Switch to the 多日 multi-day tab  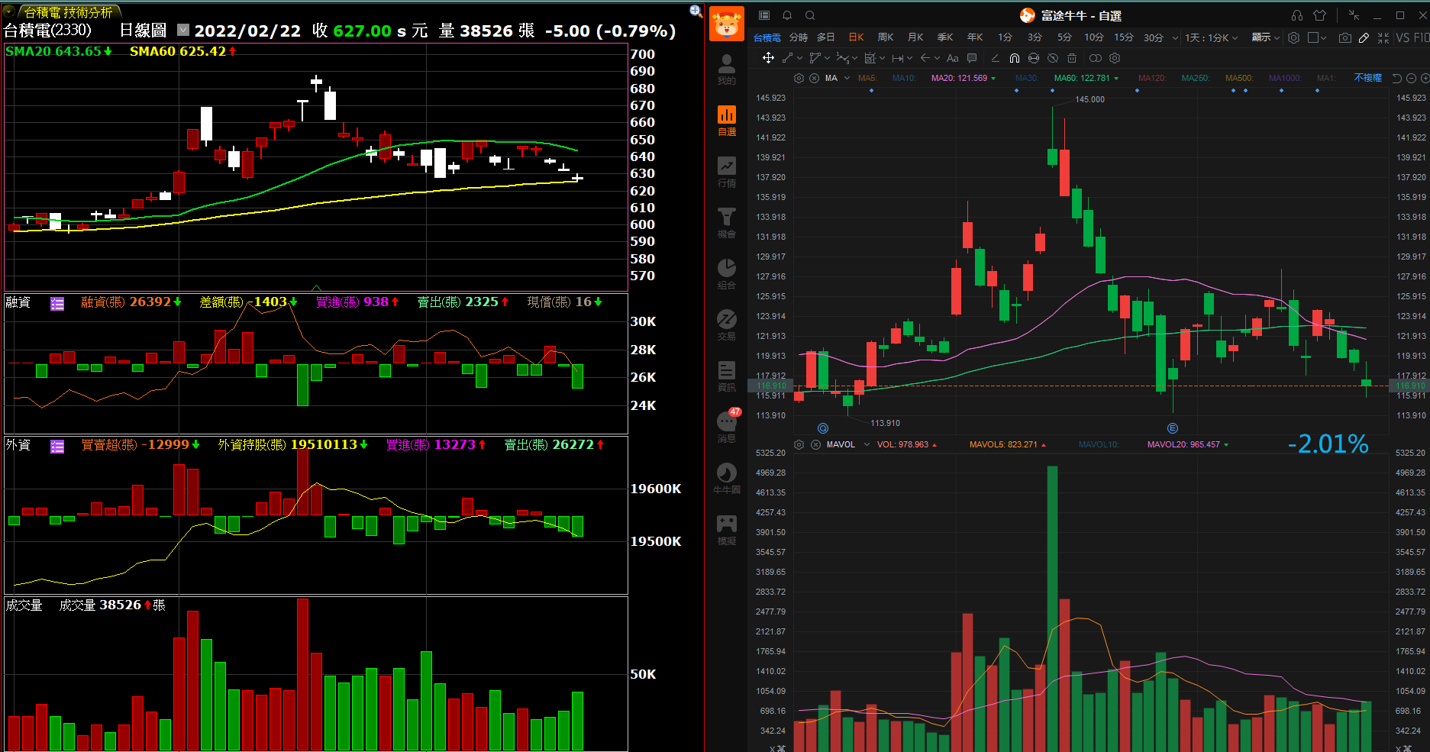825,37
